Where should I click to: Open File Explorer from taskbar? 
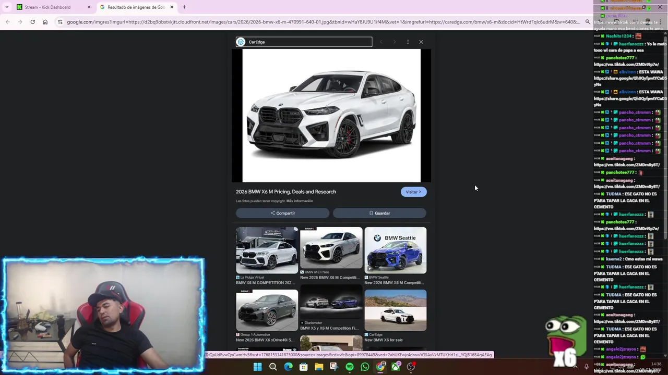[x=319, y=367]
